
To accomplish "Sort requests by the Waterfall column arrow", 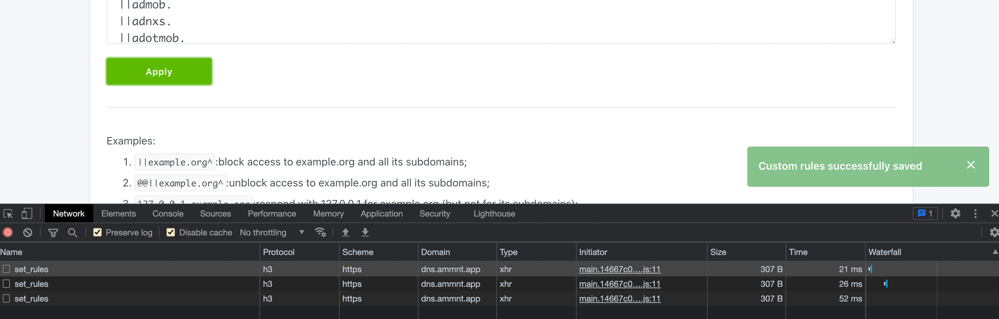I will click(995, 252).
